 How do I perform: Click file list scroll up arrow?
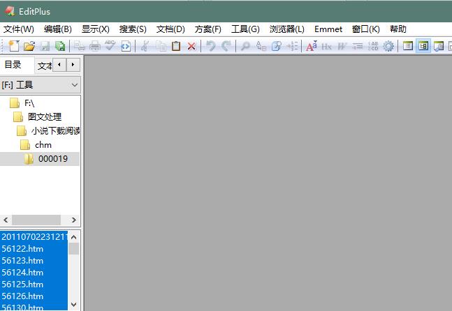click(x=74, y=237)
